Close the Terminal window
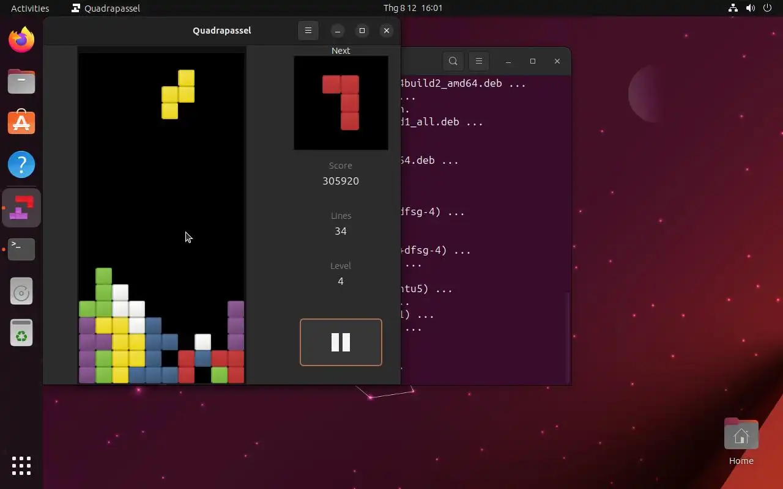Screen dimensions: 783x489 coord(557,61)
